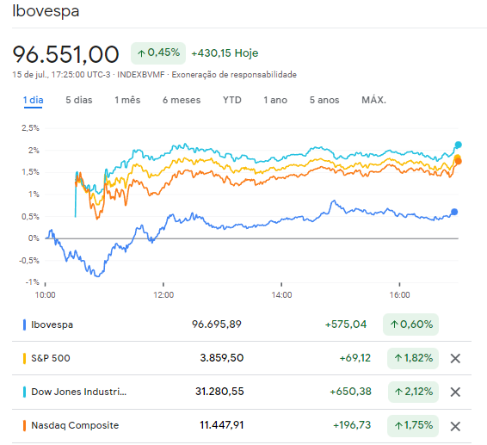Click the +69,12 change value
Viewport: 487px width, 445px height.
pos(355,358)
